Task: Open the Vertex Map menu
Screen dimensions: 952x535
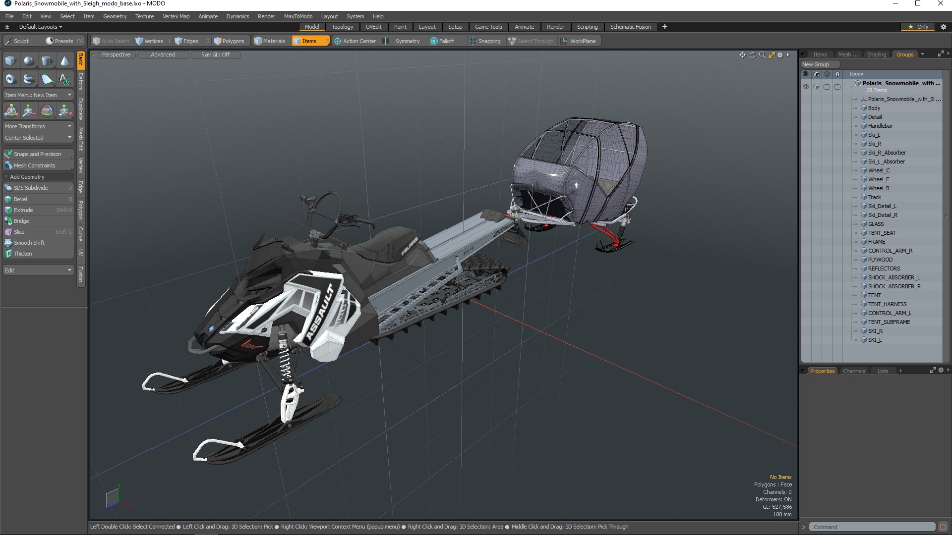Action: click(x=176, y=16)
